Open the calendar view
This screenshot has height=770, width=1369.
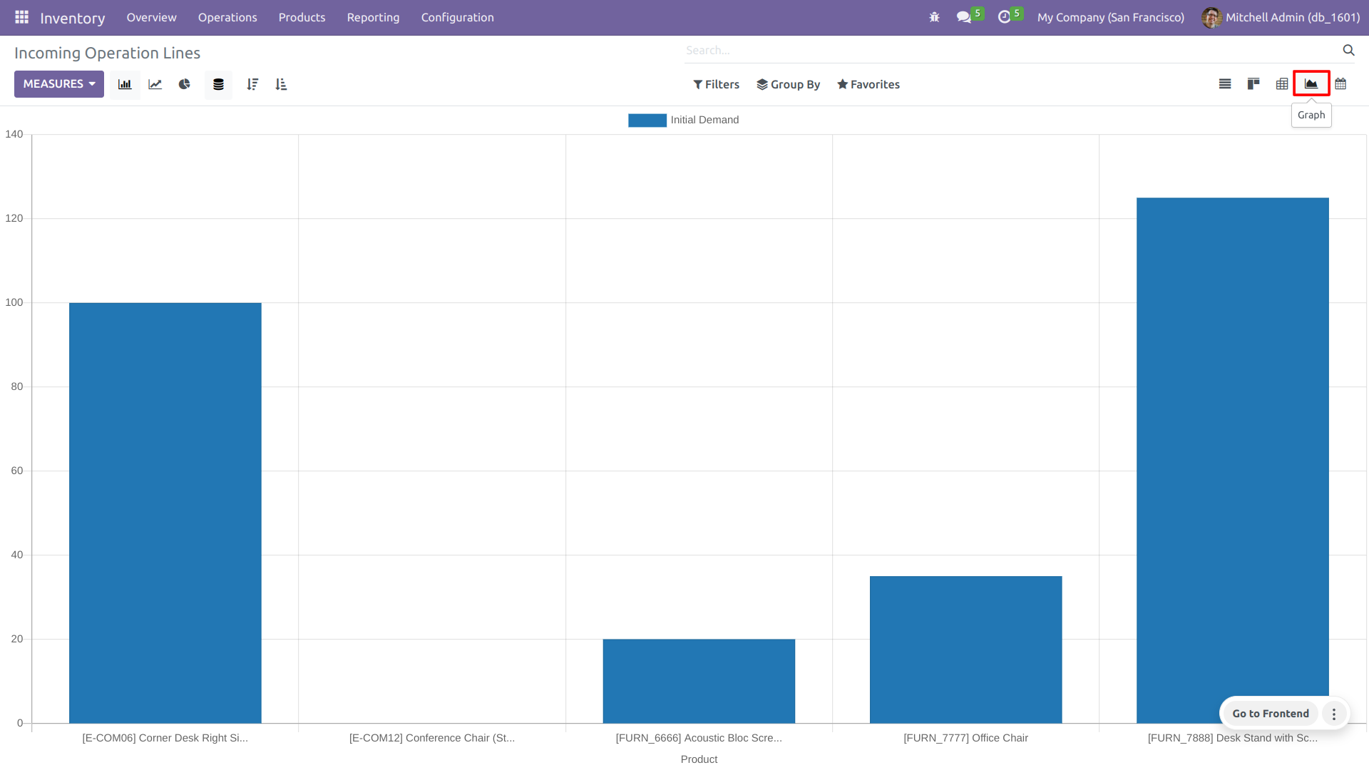click(1340, 84)
